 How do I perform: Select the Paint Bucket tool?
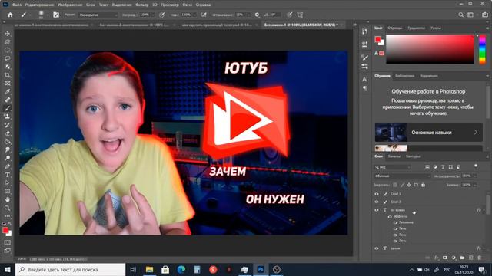pyautogui.click(x=7, y=141)
